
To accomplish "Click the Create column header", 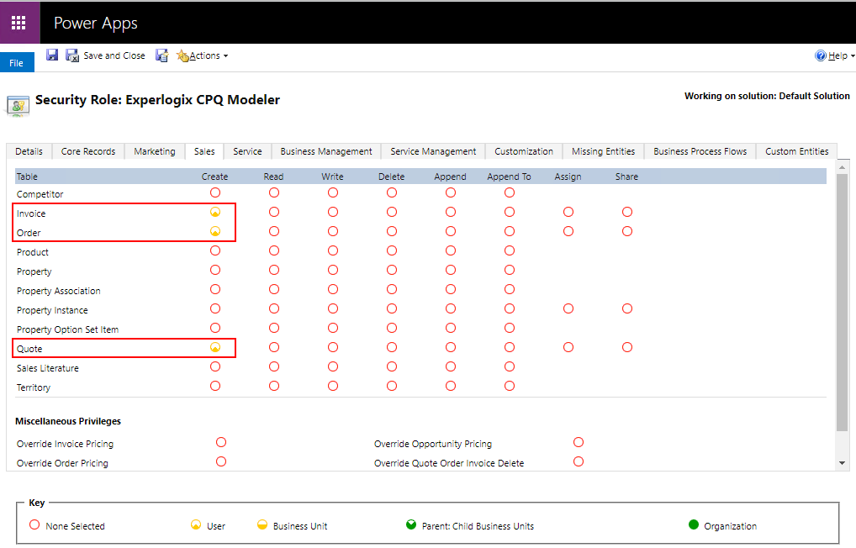I will click(214, 177).
